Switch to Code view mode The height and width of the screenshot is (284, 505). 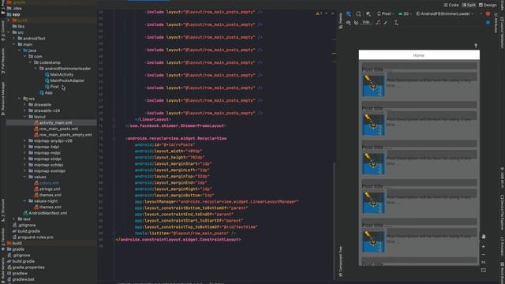click(x=451, y=5)
